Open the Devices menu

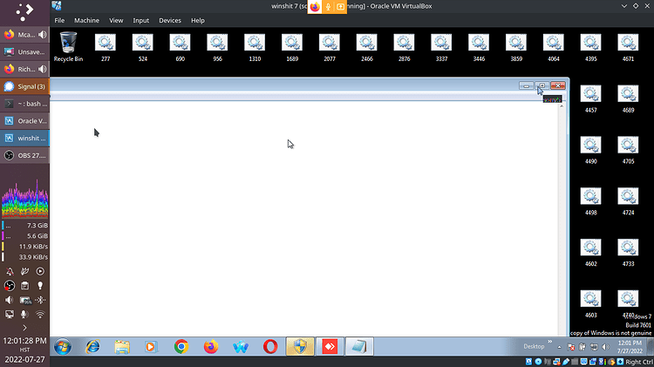tap(170, 20)
